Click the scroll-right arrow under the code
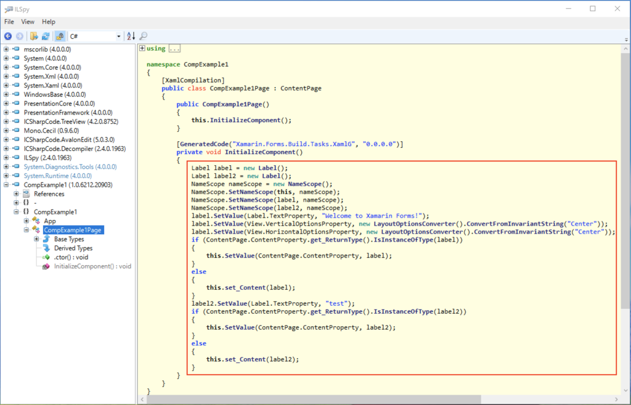The width and height of the screenshot is (631, 405). point(616,399)
